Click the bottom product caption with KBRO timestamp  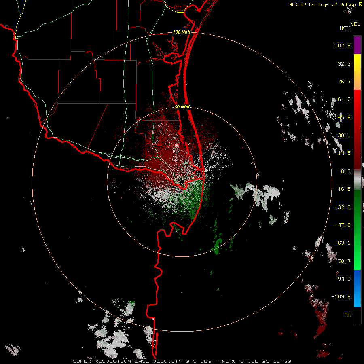(x=182, y=361)
